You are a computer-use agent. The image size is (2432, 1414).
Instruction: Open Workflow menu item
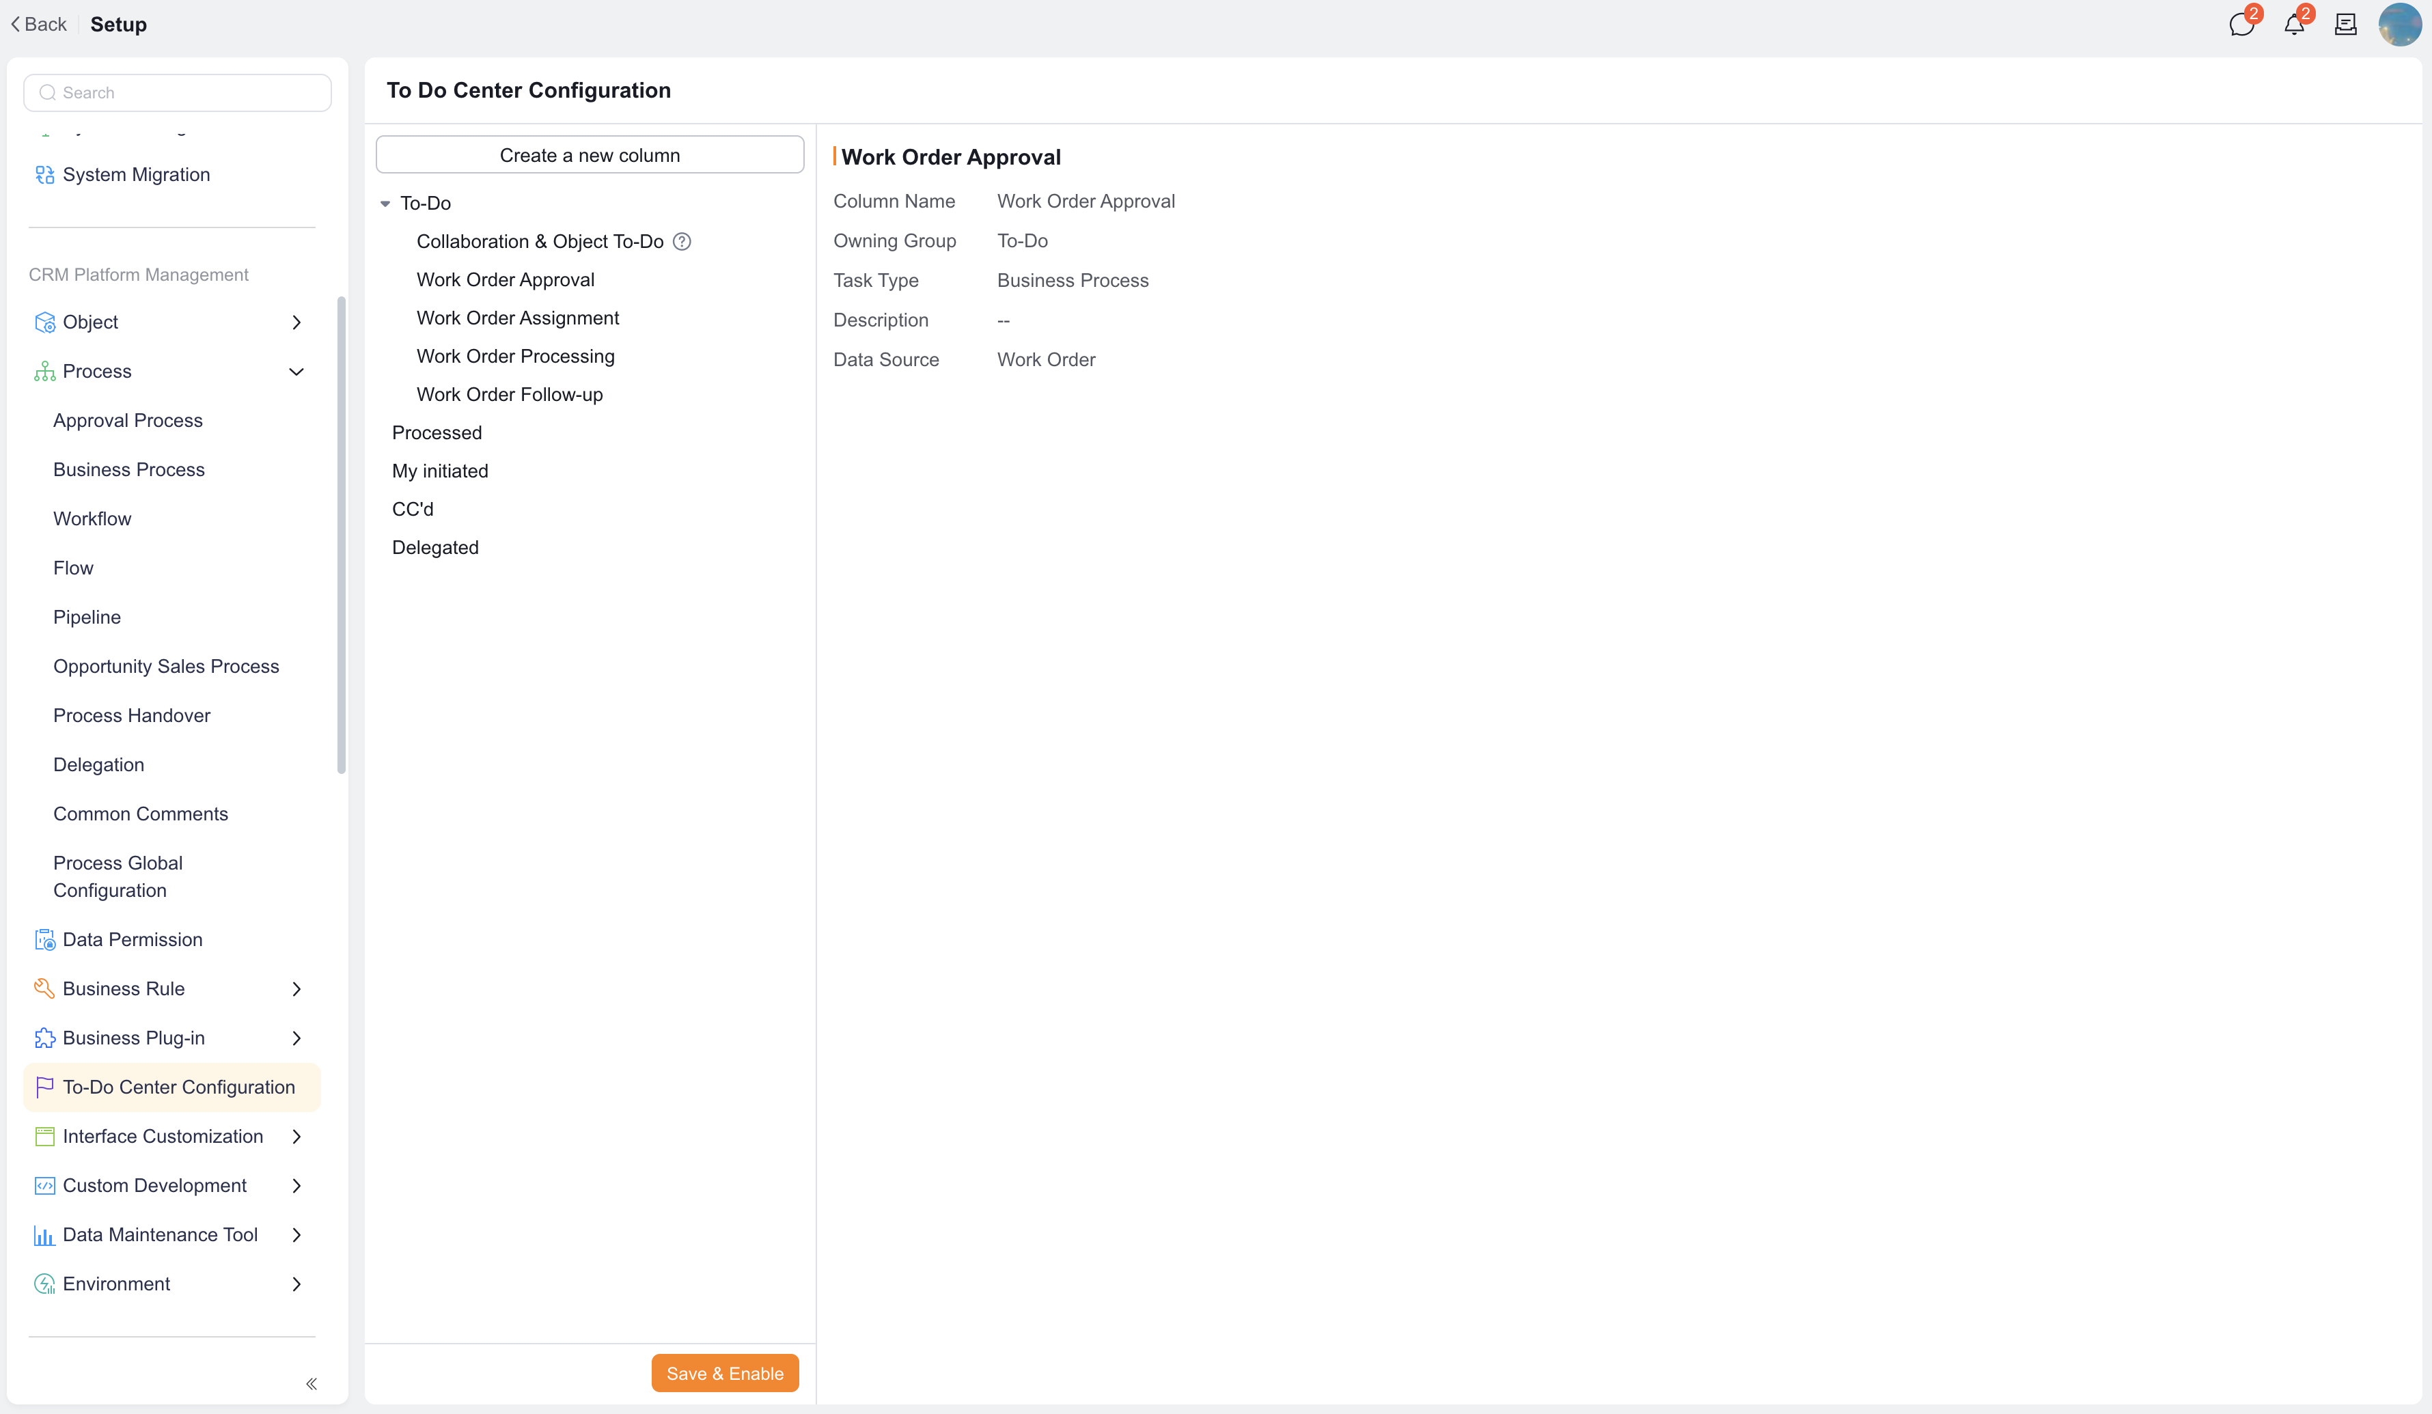tap(92, 519)
